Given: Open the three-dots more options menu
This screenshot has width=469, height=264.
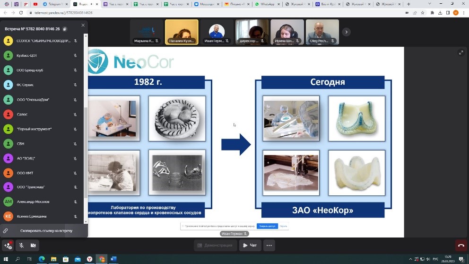Looking at the screenshot, I should [x=269, y=245].
